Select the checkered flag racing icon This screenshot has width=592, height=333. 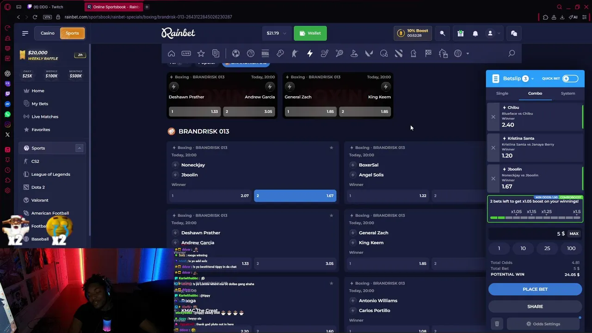pos(428,54)
